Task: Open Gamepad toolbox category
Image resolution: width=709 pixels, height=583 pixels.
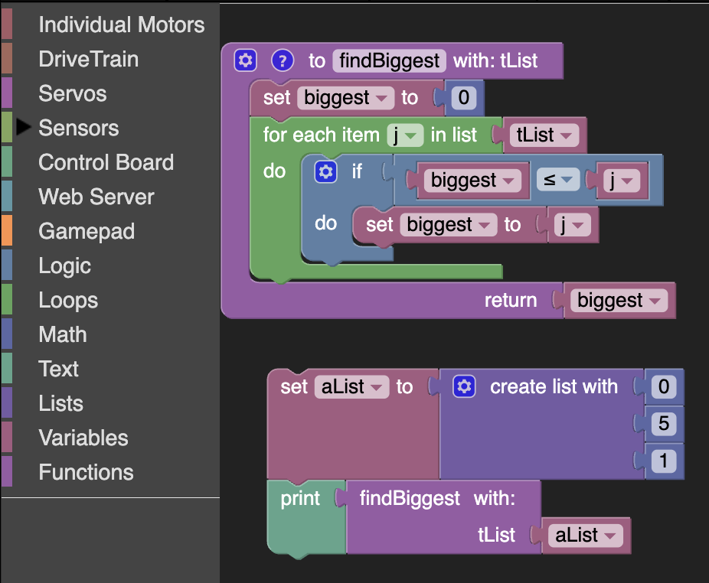Action: (x=87, y=231)
